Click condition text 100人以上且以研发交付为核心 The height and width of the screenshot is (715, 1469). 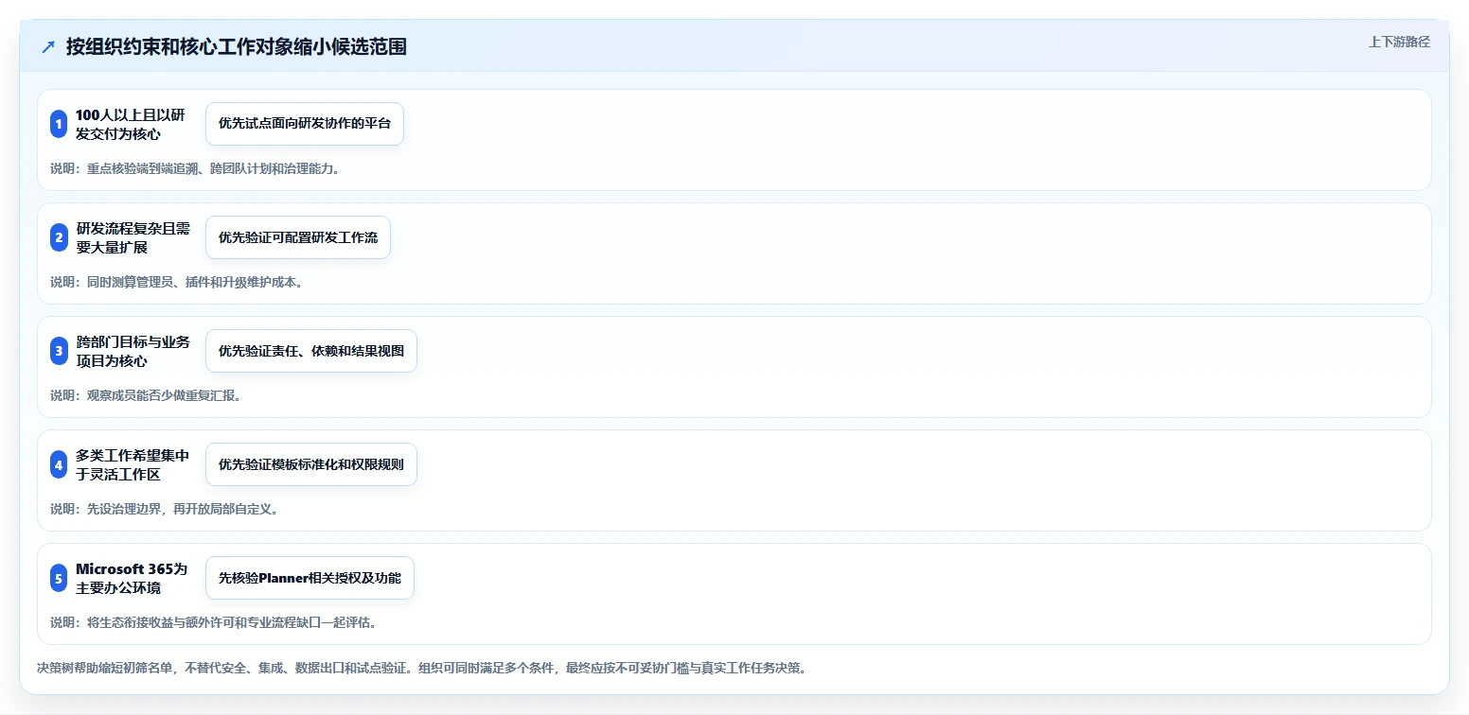click(131, 124)
